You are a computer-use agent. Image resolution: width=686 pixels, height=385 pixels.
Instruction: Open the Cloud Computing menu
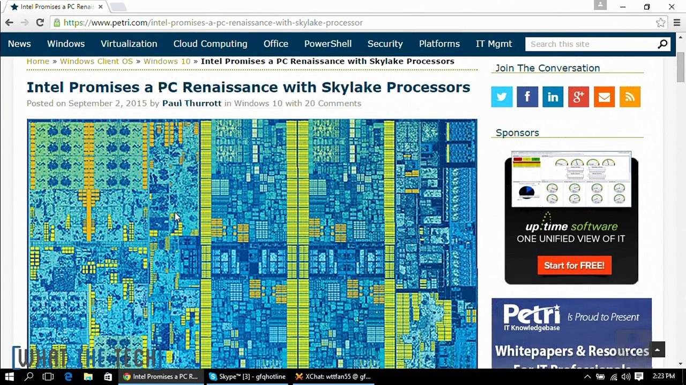coord(211,44)
